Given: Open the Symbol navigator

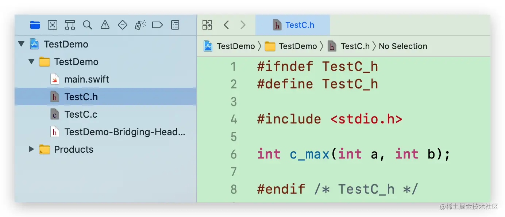Looking at the screenshot, I should click(70, 25).
